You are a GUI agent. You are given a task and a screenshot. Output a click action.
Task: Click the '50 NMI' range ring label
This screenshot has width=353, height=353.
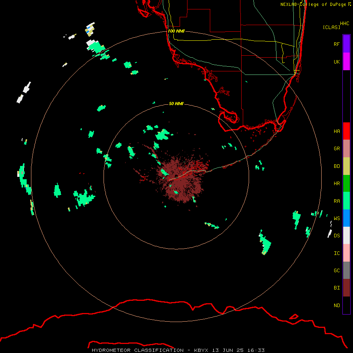click(176, 104)
